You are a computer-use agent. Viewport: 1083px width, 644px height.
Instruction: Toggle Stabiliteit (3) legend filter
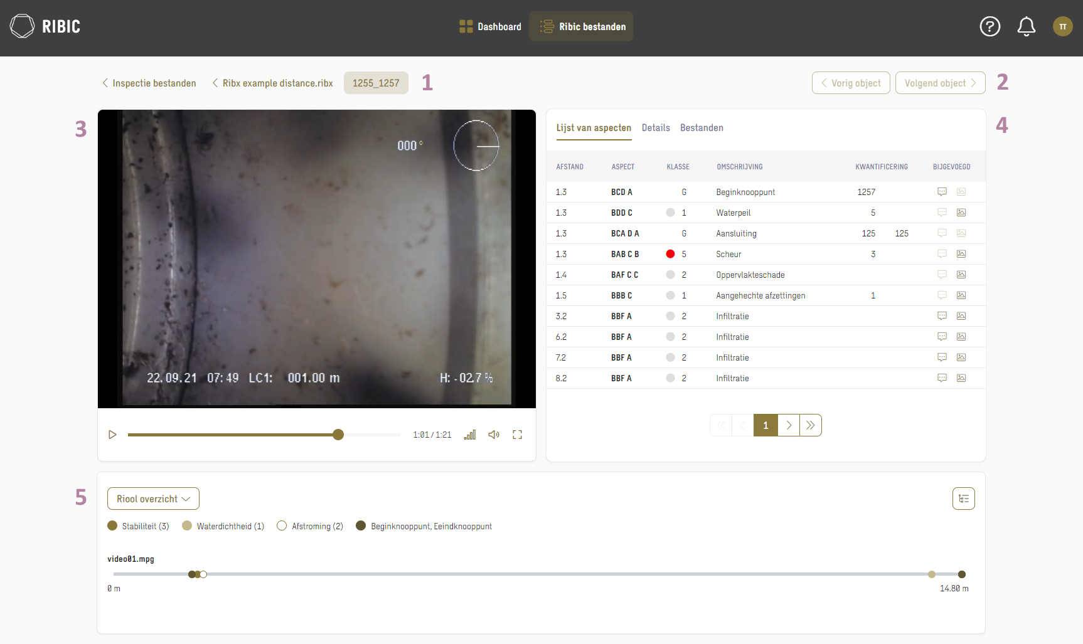pyautogui.click(x=138, y=526)
